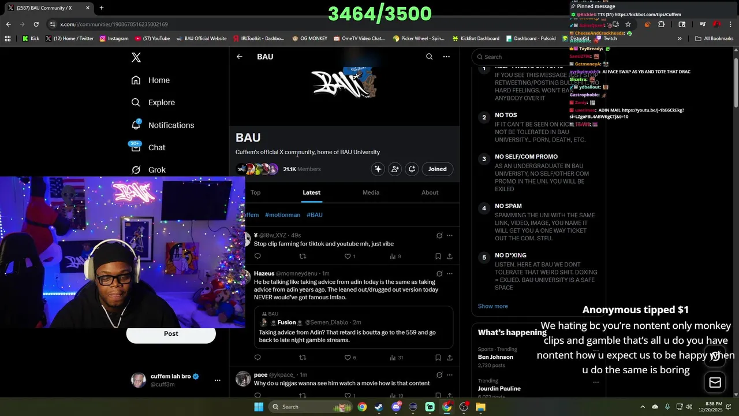The image size is (739, 416).
Task: Toggle community notifications bell icon
Action: [412, 169]
